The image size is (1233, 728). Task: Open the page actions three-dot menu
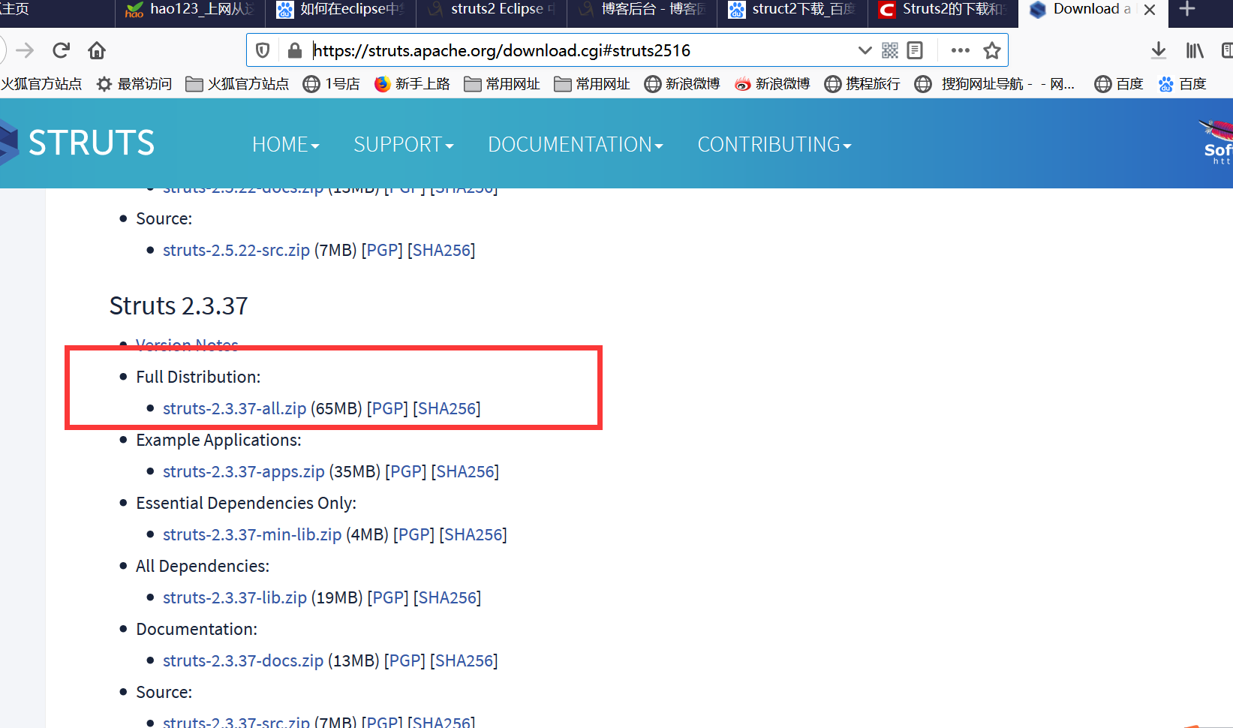point(960,50)
